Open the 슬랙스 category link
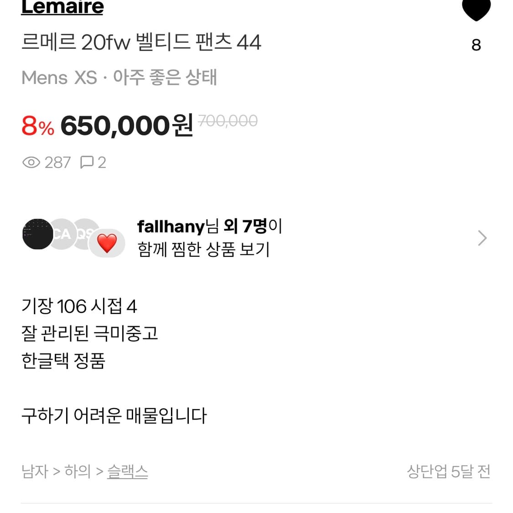The image size is (513, 513). 127,472
